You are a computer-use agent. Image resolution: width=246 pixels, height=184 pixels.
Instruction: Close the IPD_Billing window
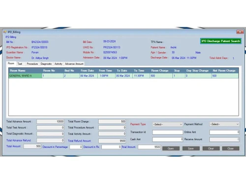(240, 32)
